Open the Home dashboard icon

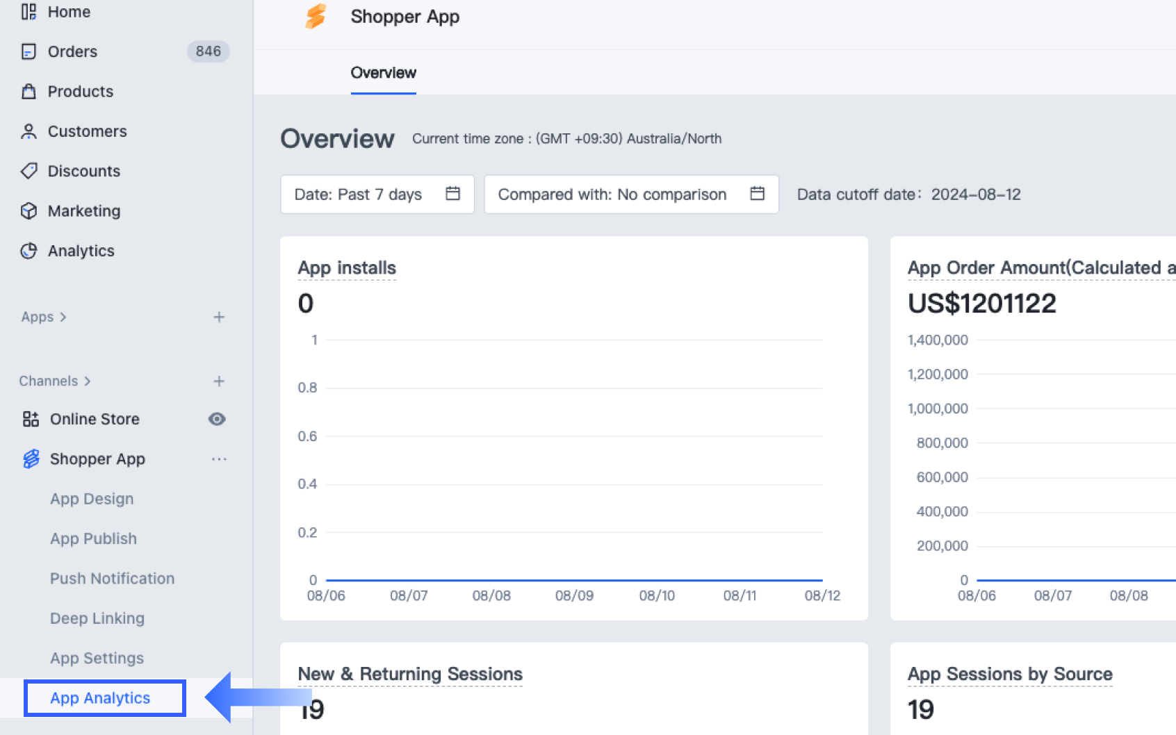click(29, 11)
